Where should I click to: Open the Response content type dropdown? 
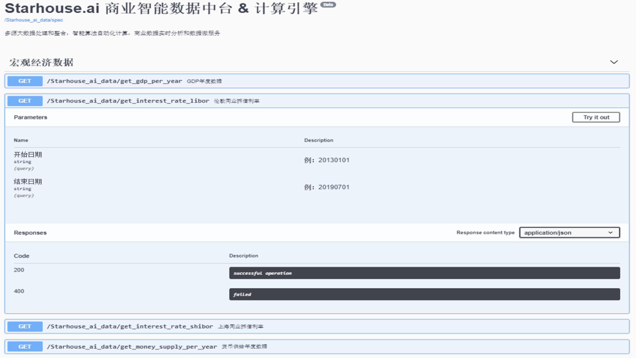pos(569,233)
